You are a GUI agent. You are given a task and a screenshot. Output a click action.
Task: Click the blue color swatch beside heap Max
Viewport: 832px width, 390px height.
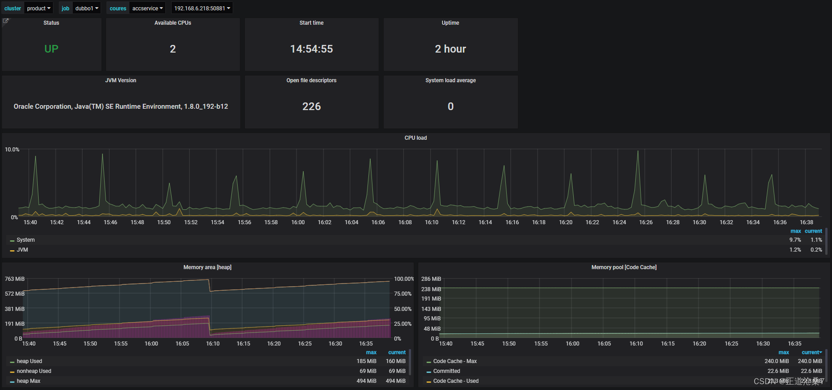(x=12, y=382)
